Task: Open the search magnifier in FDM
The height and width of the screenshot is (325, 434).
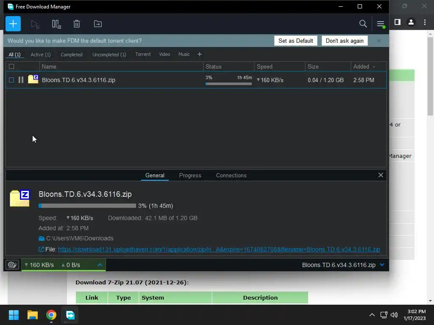Action: tap(363, 24)
